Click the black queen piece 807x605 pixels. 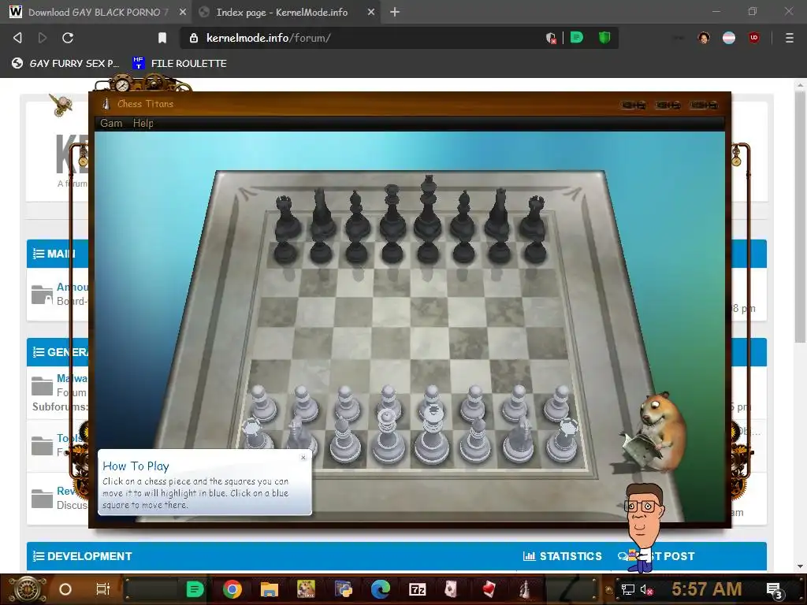coord(392,213)
